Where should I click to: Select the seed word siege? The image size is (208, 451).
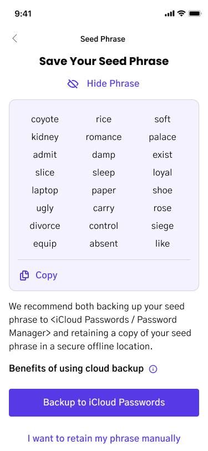click(163, 226)
